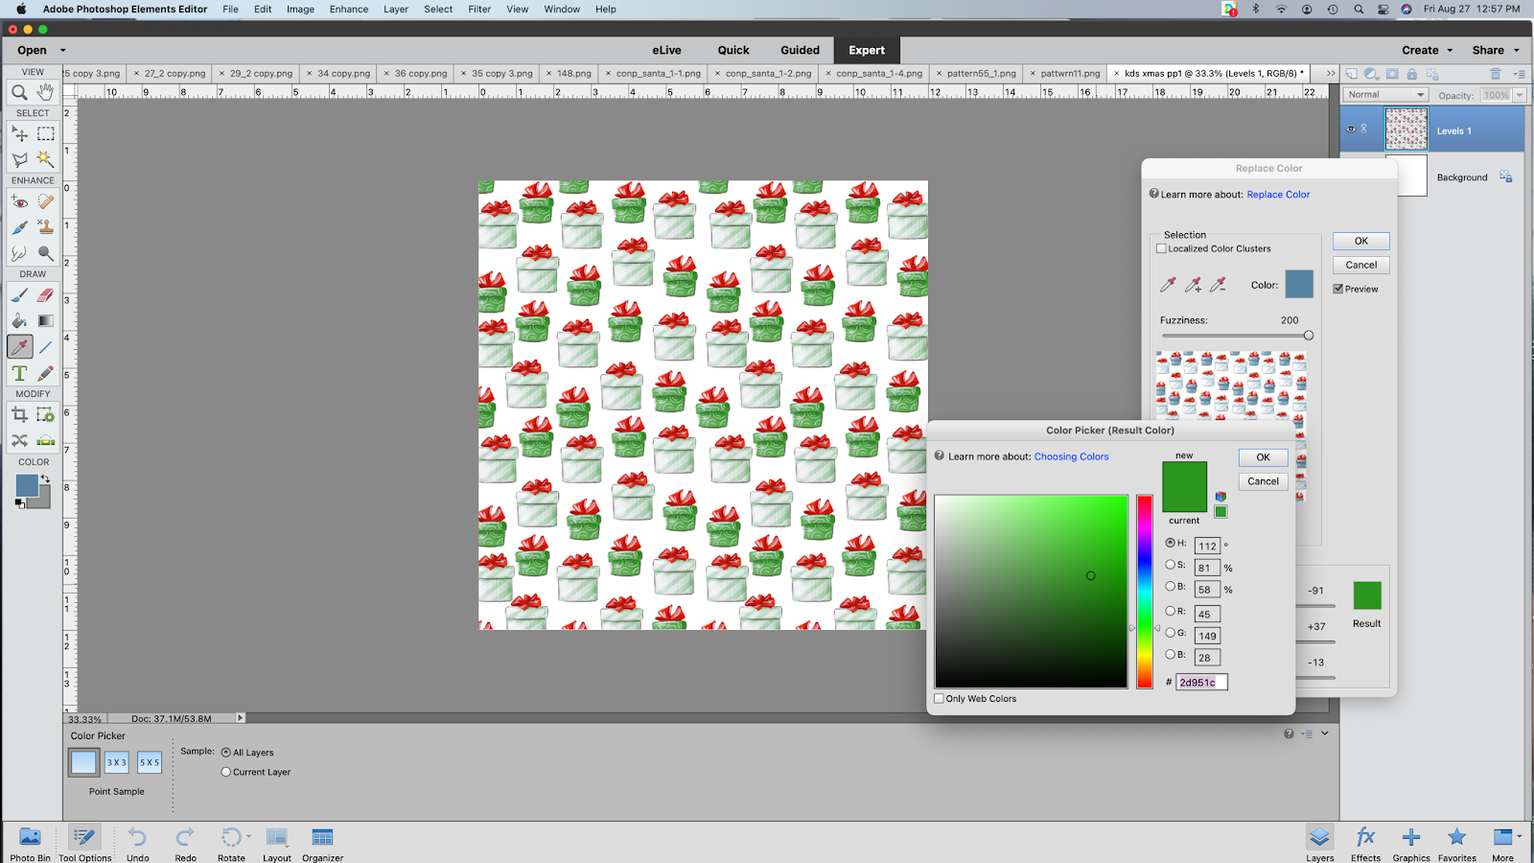Open the Replace Color help link
Viewport: 1534px width, 863px height.
(1278, 195)
